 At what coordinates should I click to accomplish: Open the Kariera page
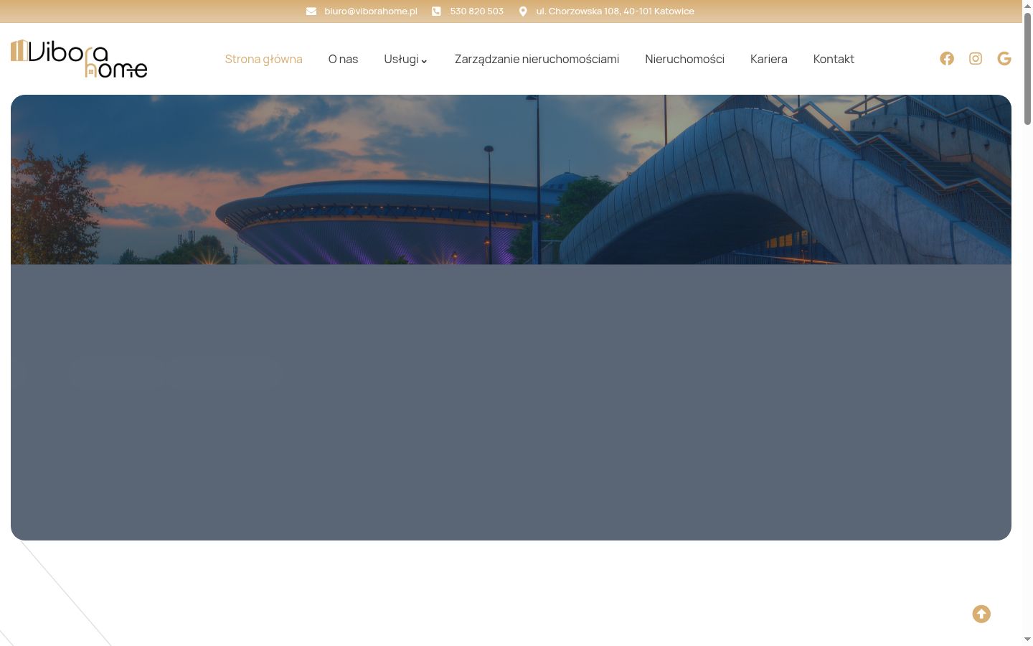[x=768, y=59]
